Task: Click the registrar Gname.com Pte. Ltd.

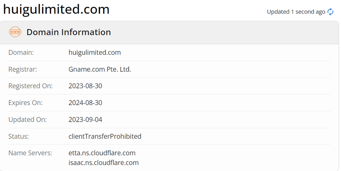Action: coord(100,69)
